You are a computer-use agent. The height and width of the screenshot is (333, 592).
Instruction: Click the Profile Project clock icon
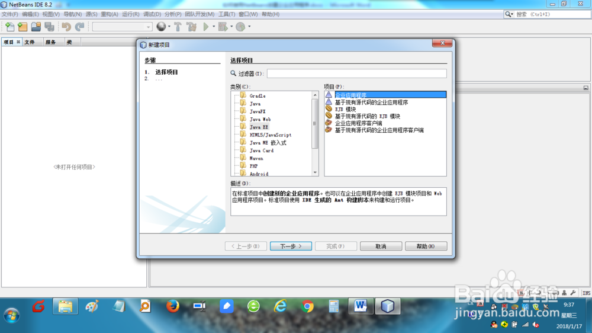[x=240, y=27]
